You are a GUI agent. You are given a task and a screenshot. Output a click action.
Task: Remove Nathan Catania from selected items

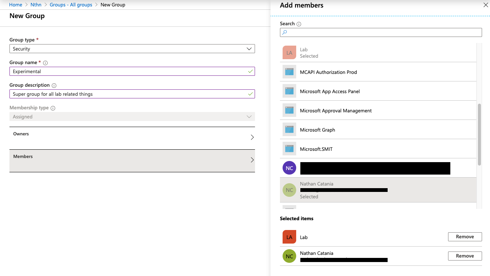pos(465,256)
